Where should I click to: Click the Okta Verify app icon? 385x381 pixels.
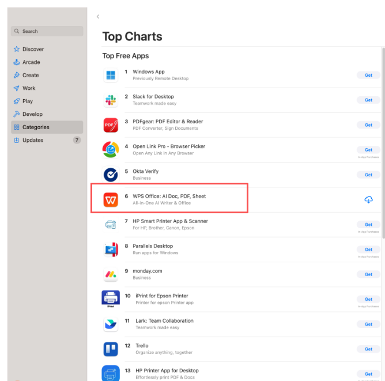click(111, 175)
